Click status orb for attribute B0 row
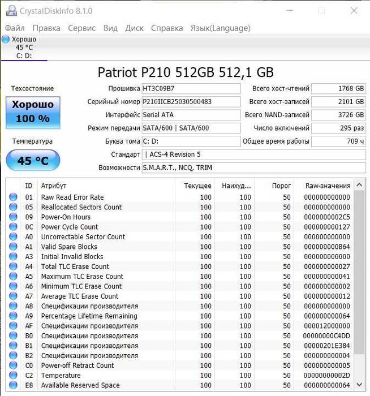This screenshot has height=396, width=370. point(13,335)
